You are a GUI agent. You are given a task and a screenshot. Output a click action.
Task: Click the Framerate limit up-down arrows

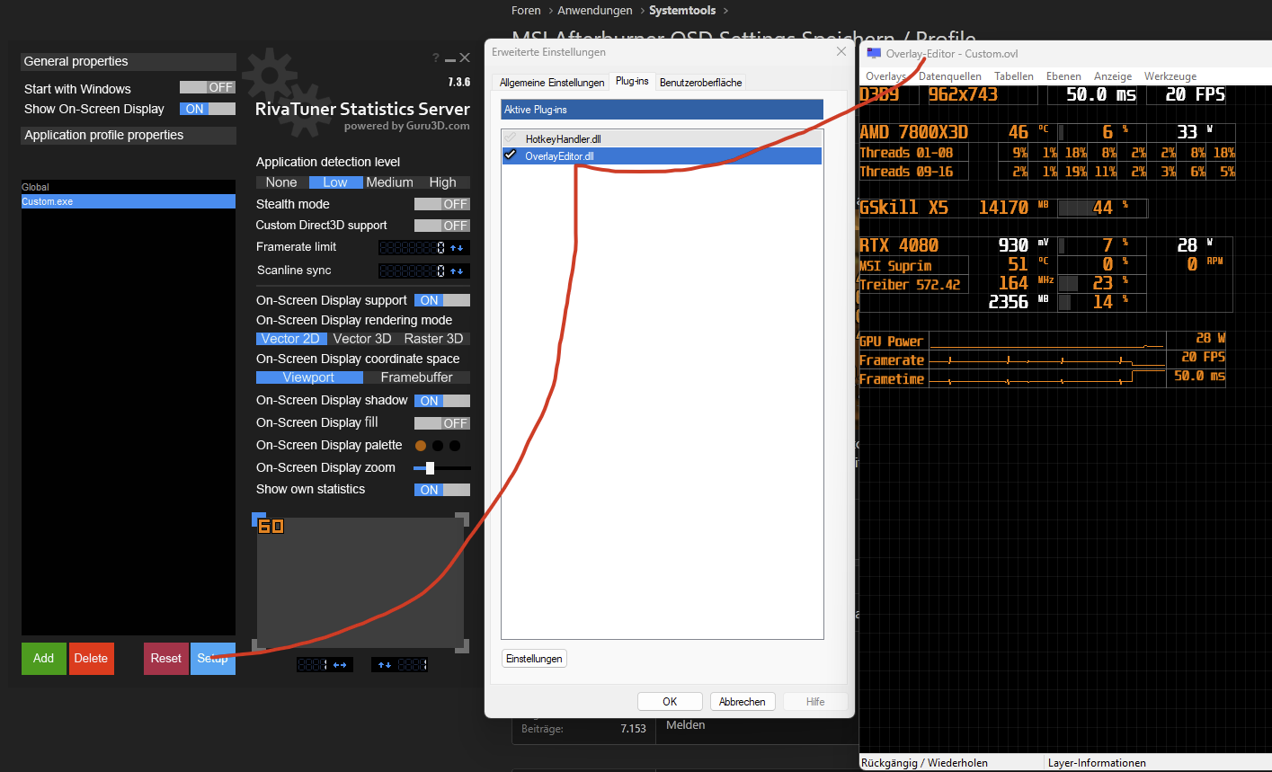click(458, 247)
